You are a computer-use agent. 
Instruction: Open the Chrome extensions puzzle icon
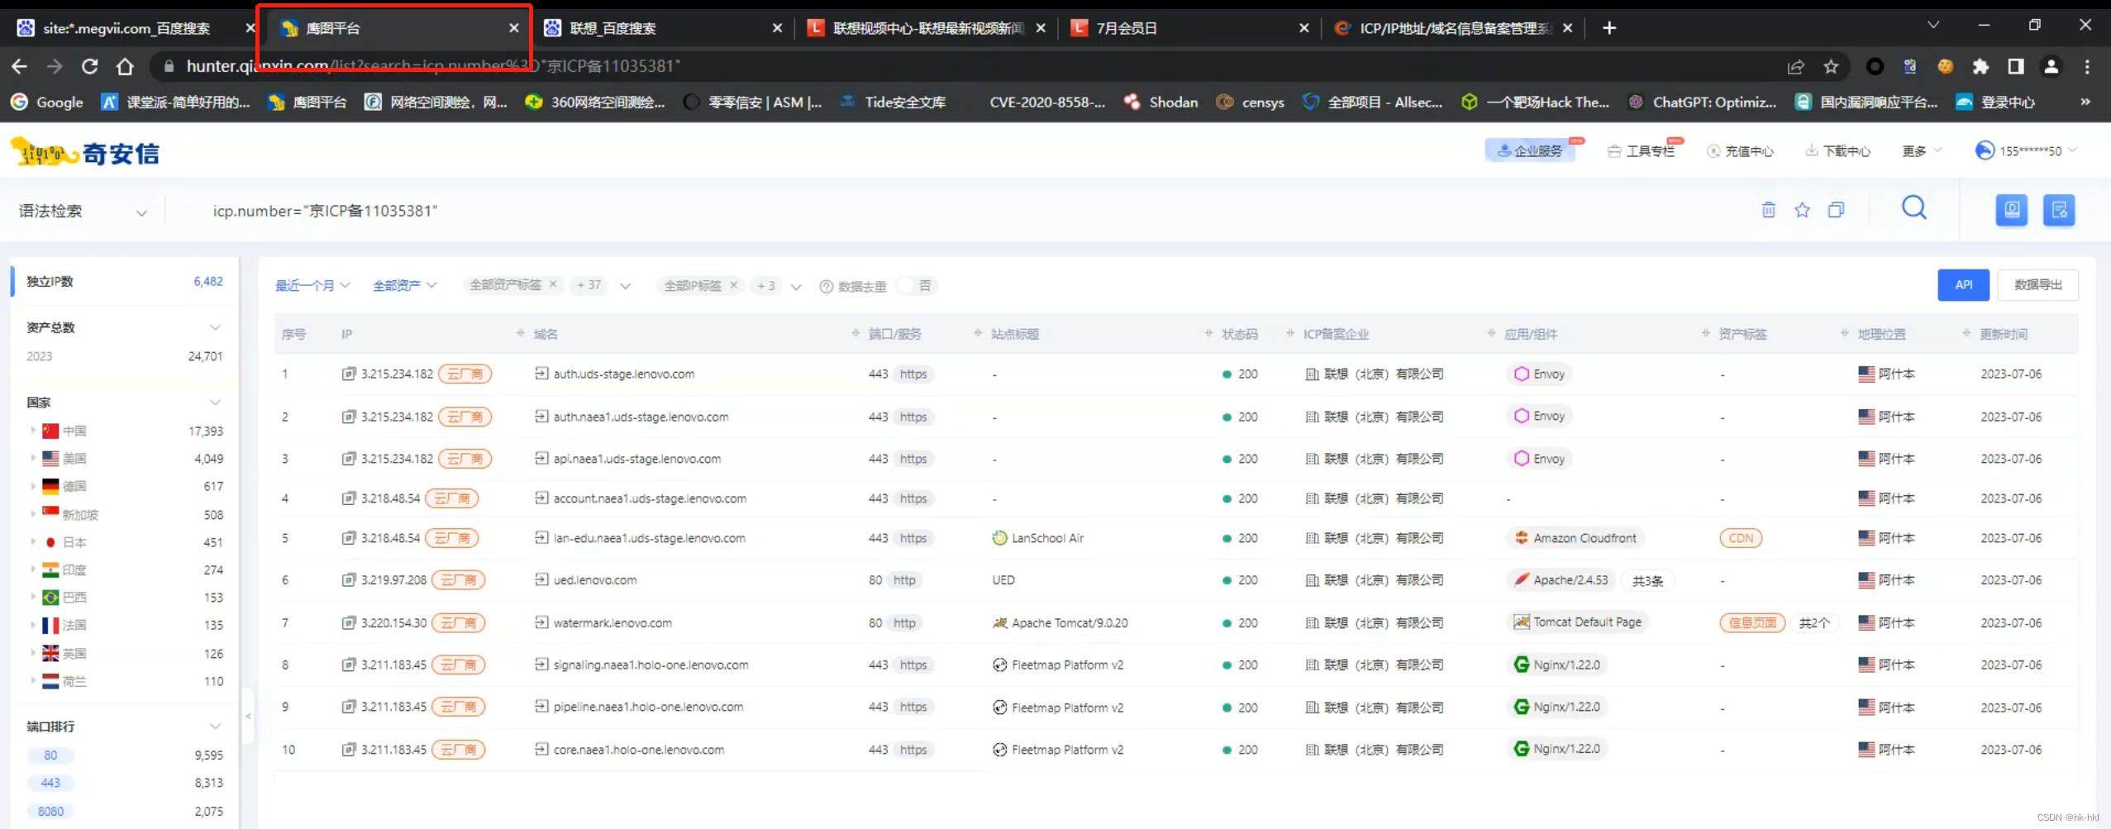click(1980, 66)
